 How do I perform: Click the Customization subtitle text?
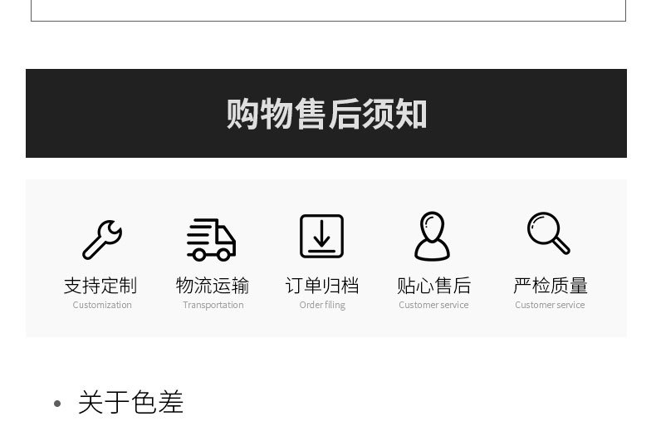click(102, 305)
